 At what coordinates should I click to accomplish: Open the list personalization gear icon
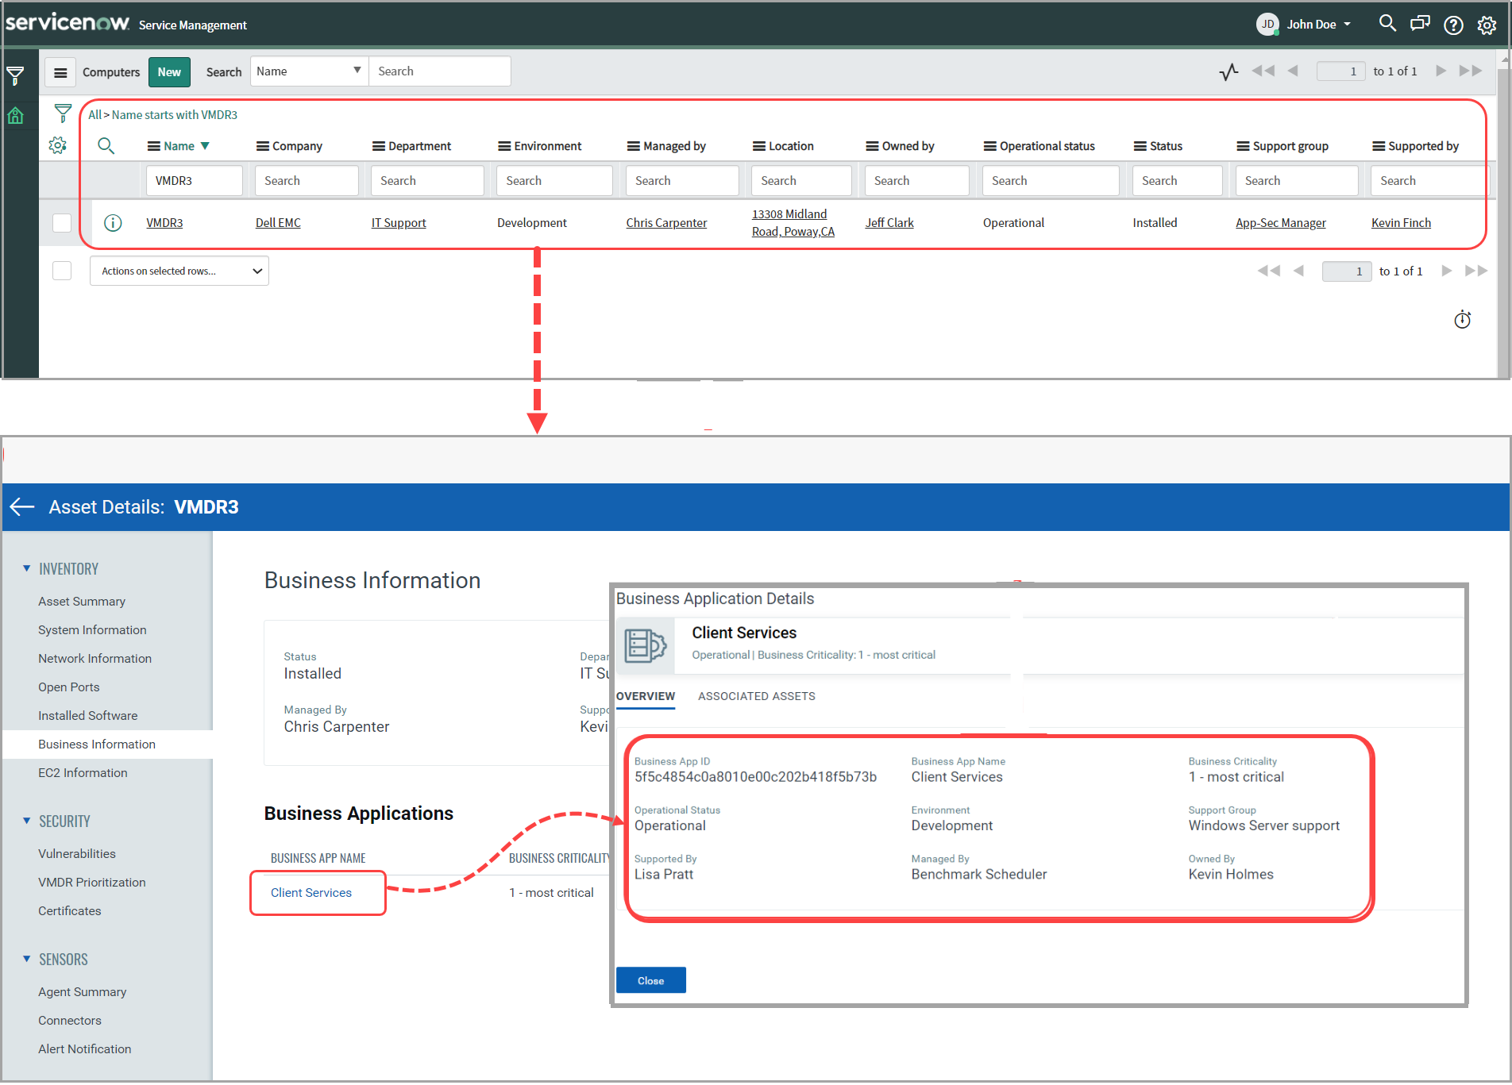[57, 145]
